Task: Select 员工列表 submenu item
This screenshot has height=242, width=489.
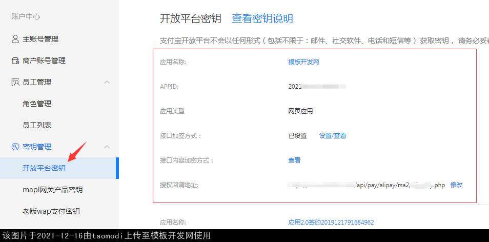Action: (x=37, y=125)
